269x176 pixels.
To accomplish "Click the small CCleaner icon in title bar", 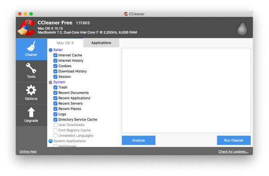I will 126,14.
